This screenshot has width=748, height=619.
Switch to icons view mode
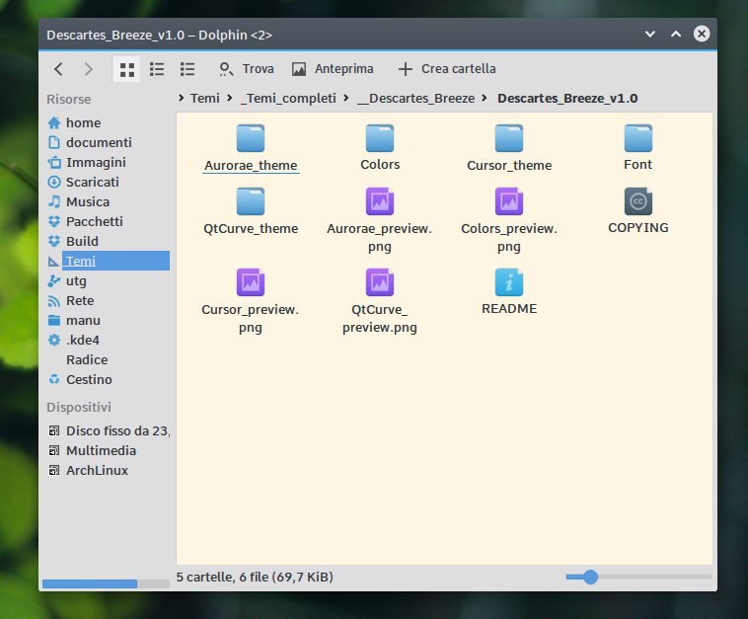[126, 69]
